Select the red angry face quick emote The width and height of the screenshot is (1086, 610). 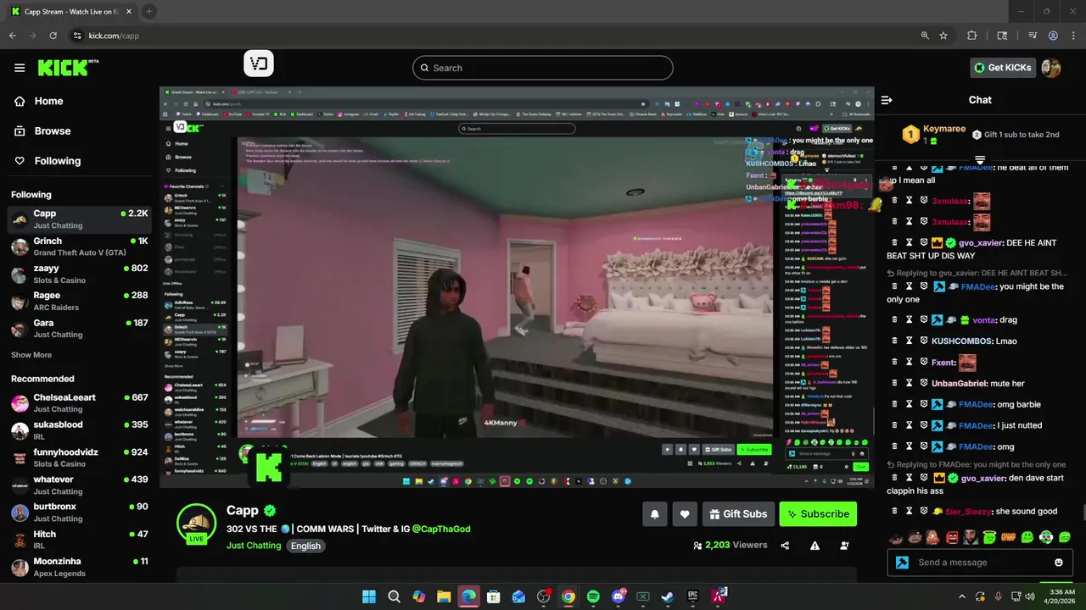pos(952,537)
